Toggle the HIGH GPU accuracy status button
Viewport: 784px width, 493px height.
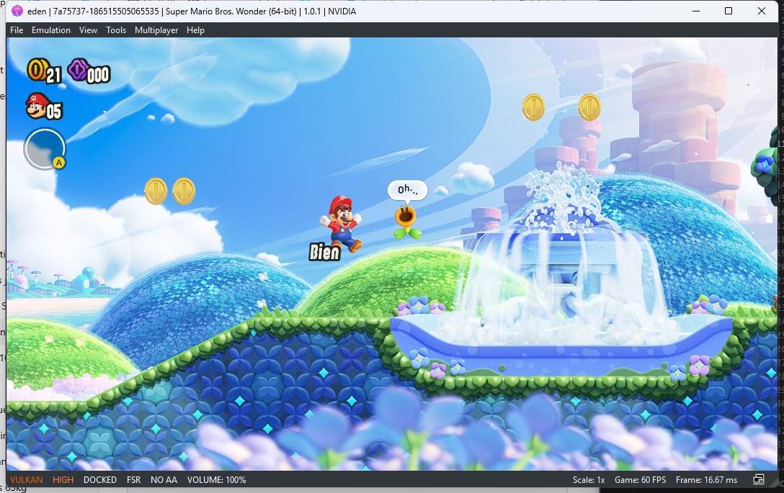[63, 479]
